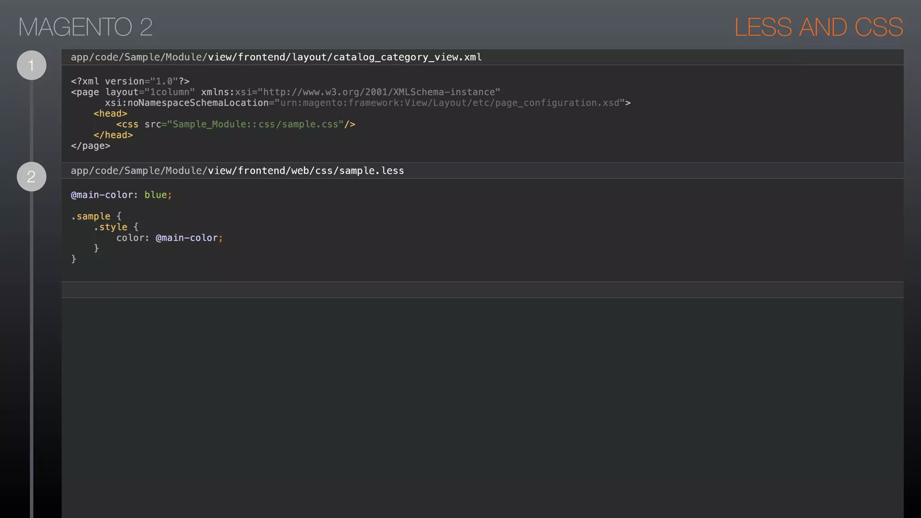Click the '@main-color: blue;' variable line

click(x=121, y=195)
